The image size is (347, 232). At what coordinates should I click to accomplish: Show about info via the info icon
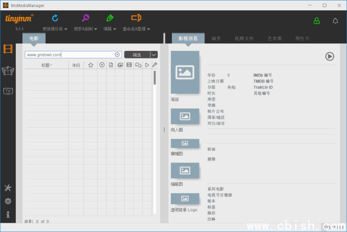8,215
